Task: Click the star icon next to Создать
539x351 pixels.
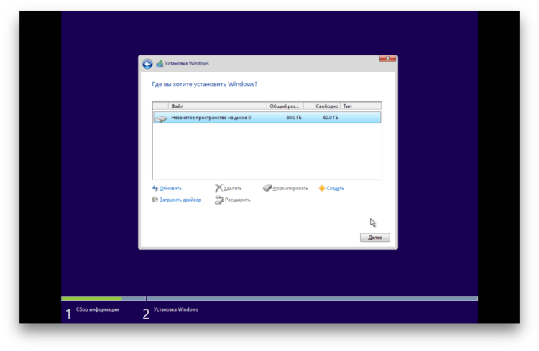Action: [x=322, y=188]
